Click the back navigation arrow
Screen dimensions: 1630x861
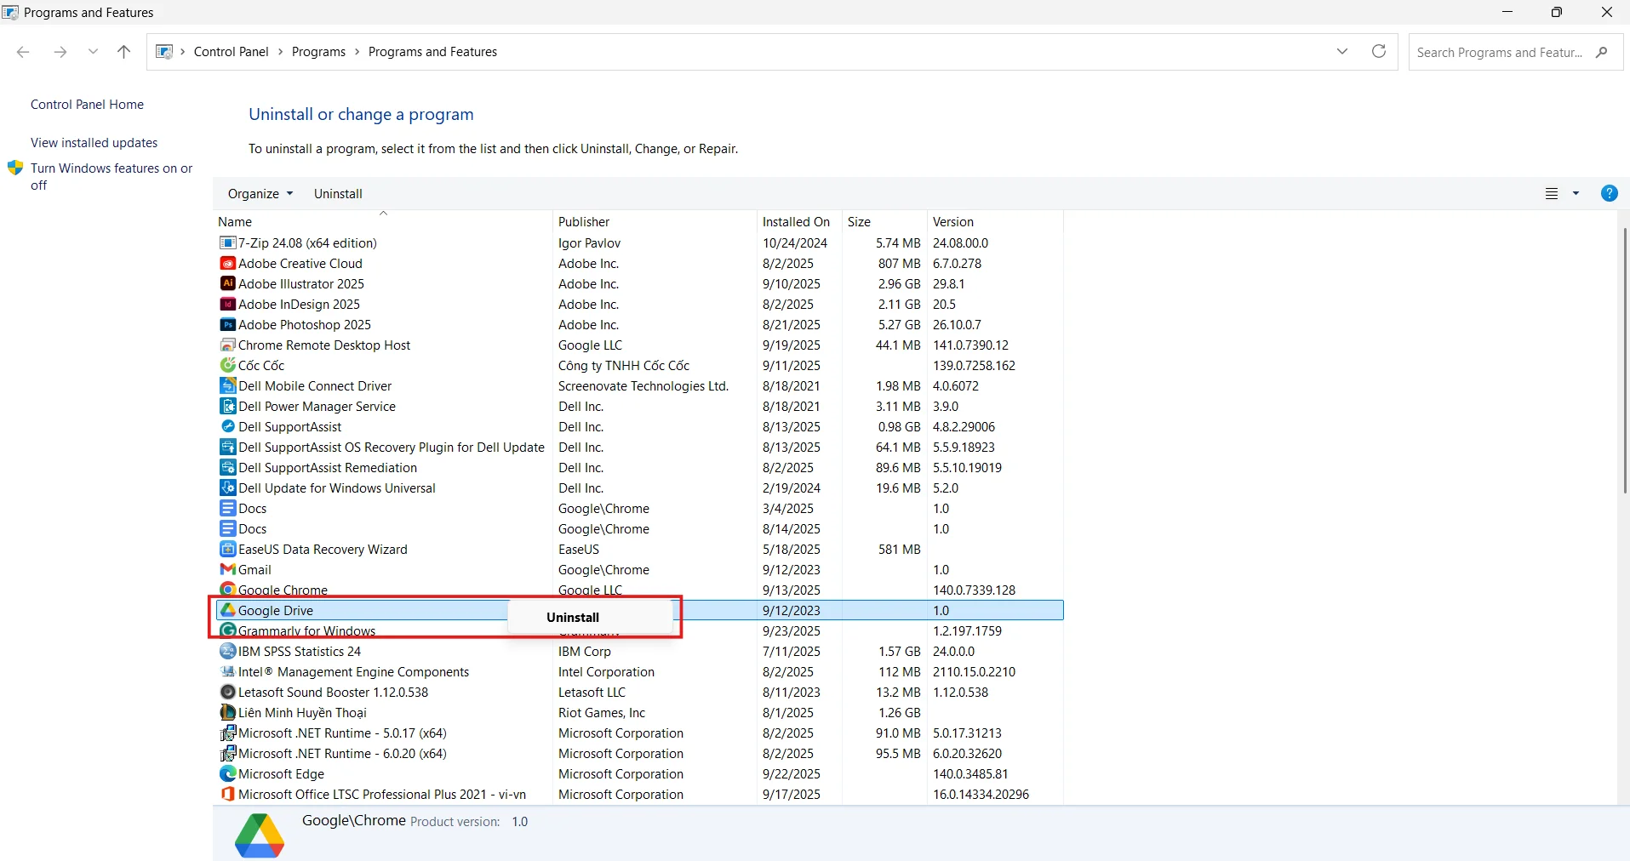[23, 52]
